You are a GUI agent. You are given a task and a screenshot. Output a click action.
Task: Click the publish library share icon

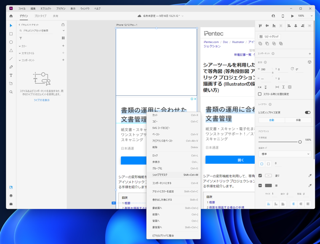[63, 24]
